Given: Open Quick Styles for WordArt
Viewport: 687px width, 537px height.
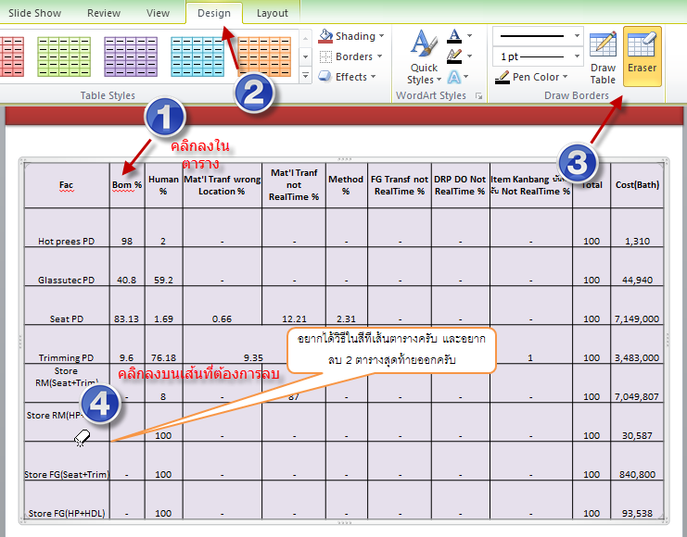Looking at the screenshot, I should point(424,57).
